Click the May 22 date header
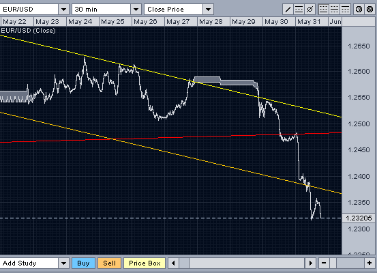377x273 pixels. click(x=17, y=22)
